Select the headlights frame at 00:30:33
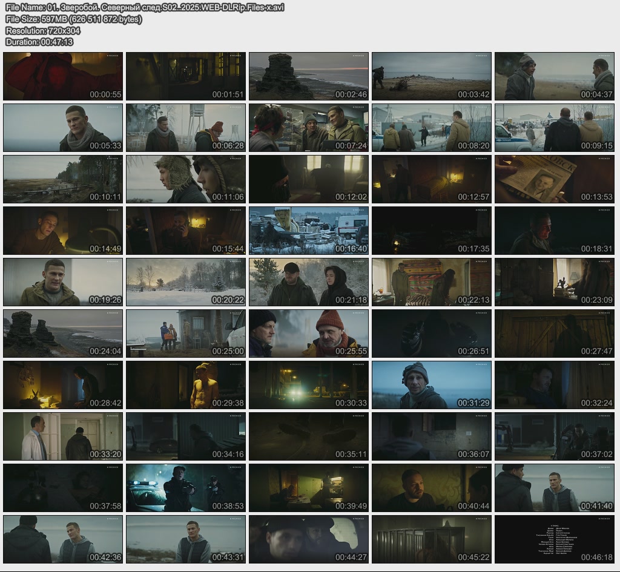The width and height of the screenshot is (620, 572). (309, 385)
